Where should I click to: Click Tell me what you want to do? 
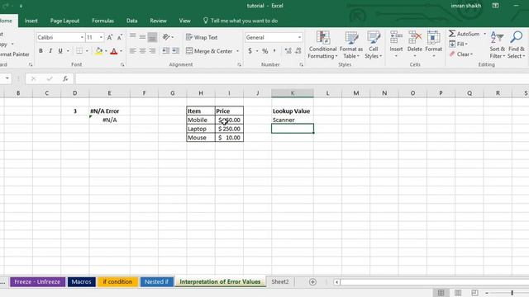point(241,21)
